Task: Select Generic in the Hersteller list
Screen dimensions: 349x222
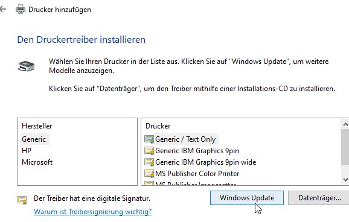Action: coord(34,139)
